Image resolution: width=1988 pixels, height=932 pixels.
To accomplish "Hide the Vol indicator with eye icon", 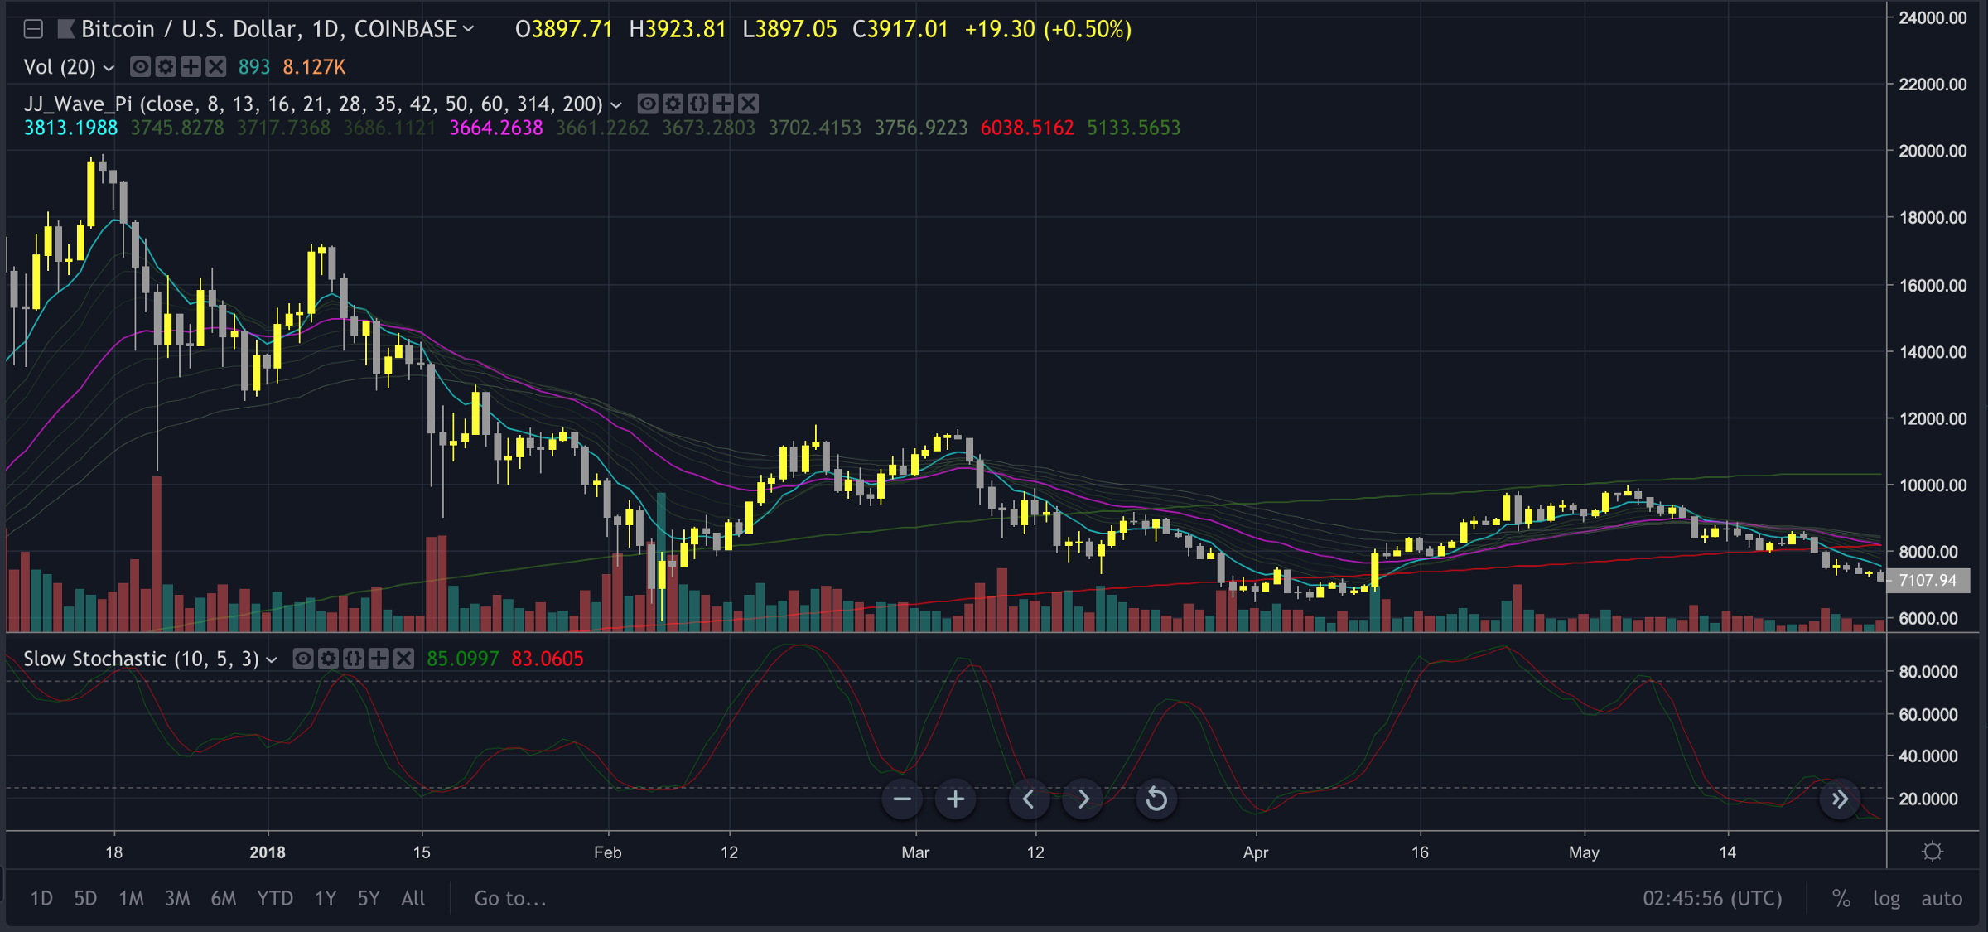I will pyautogui.click(x=141, y=66).
